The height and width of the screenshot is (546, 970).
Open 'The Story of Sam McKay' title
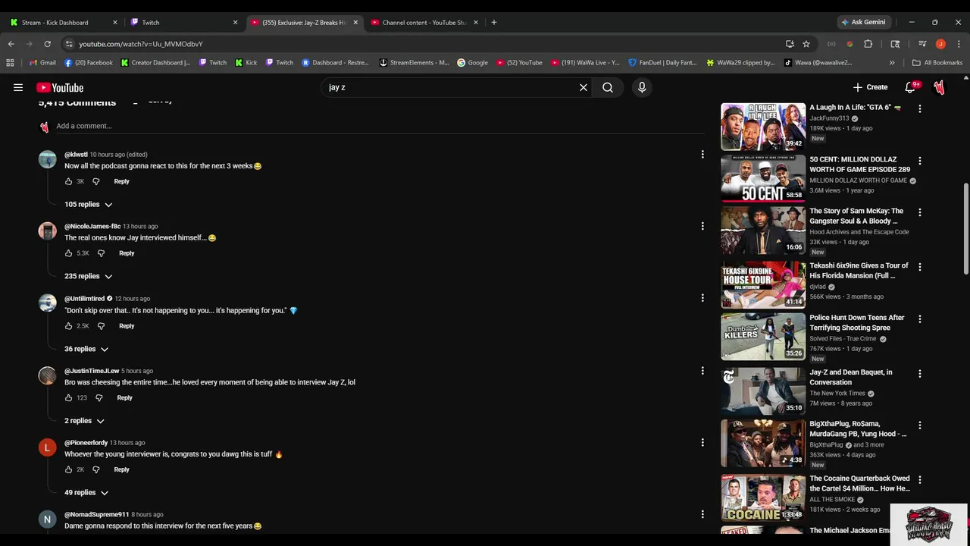[857, 216]
